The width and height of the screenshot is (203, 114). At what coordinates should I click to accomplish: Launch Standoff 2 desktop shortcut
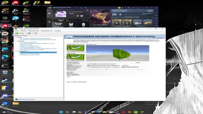(x=5, y=11)
